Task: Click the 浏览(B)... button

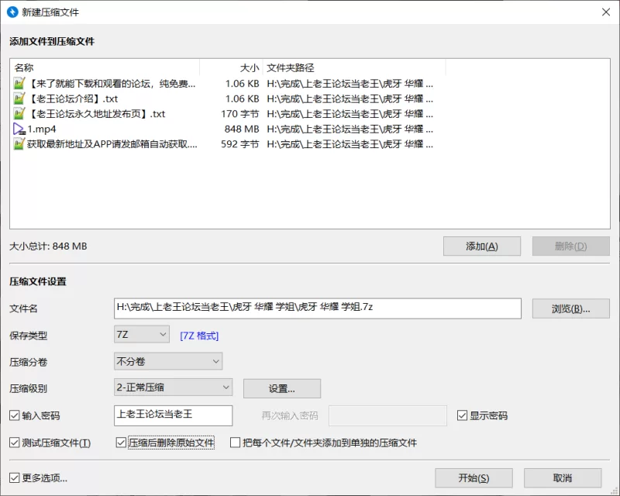Action: point(570,308)
